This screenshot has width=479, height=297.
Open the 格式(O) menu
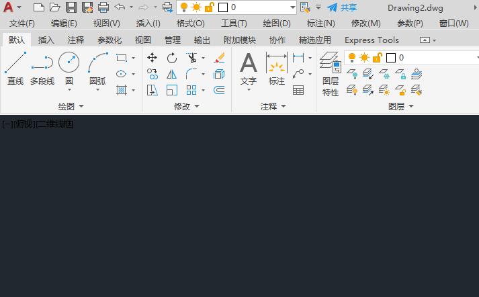tap(191, 24)
